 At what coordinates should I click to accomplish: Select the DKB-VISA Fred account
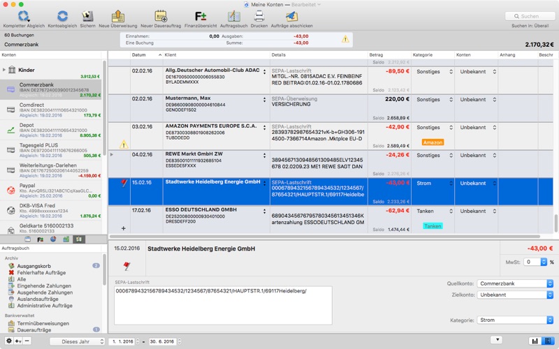pyautogui.click(x=50, y=211)
